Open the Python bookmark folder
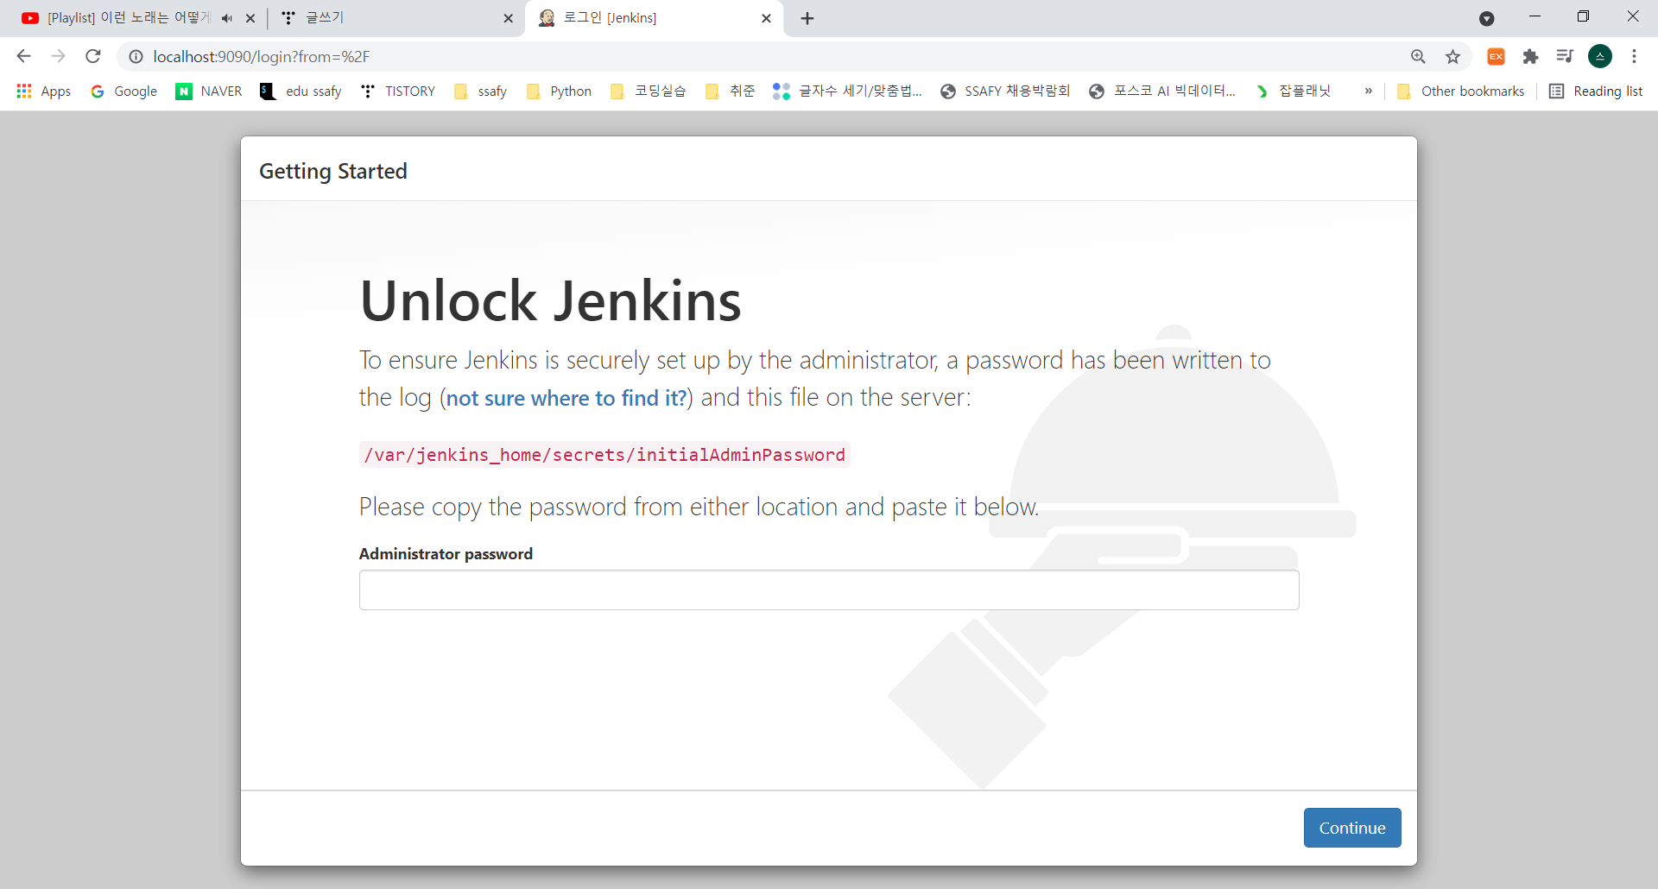The width and height of the screenshot is (1658, 889). (560, 91)
